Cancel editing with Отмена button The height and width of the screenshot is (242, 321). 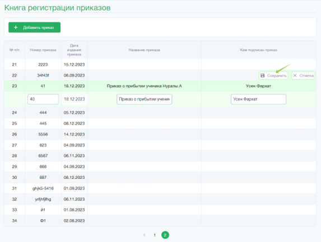pos(303,75)
